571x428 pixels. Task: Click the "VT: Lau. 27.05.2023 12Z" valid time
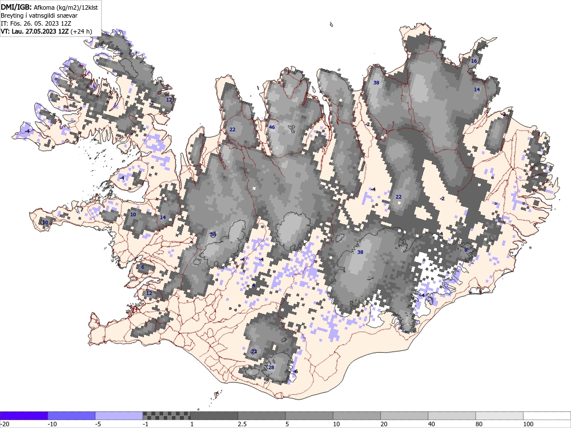[35, 31]
